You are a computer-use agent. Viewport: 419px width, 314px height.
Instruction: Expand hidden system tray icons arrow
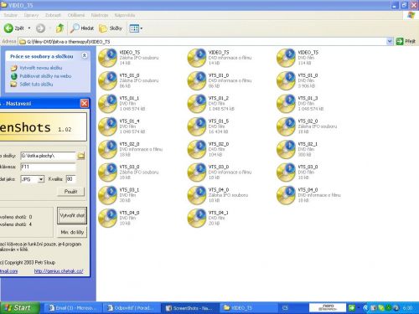pos(365,308)
